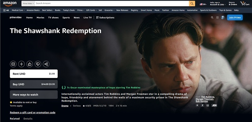Open Live TV menu item

point(88,18)
